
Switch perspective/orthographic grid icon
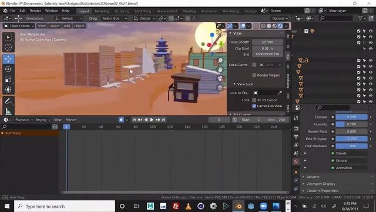[x=220, y=88]
